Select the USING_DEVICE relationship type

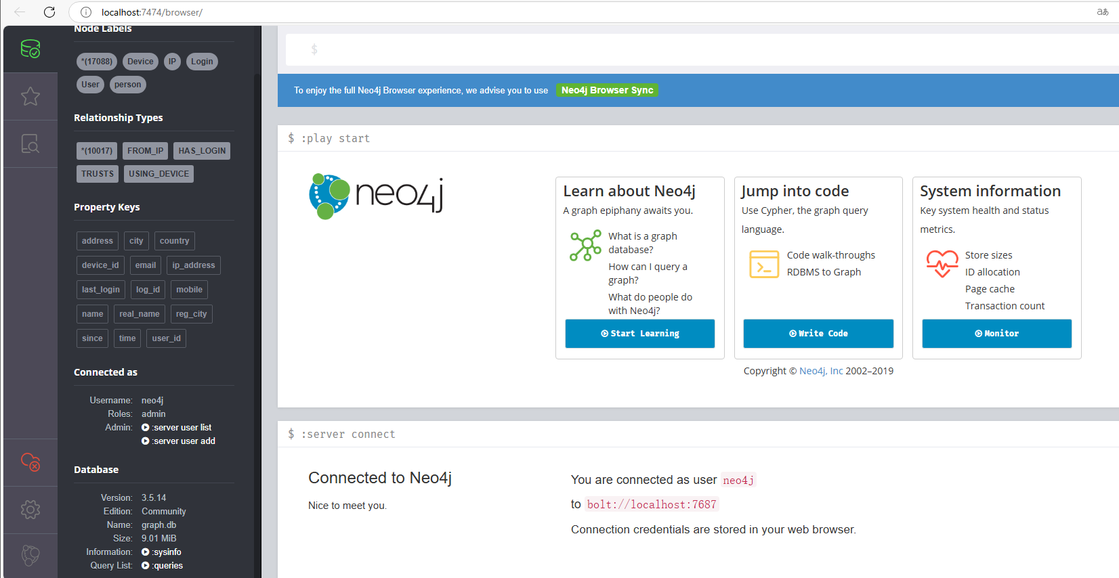tap(159, 174)
